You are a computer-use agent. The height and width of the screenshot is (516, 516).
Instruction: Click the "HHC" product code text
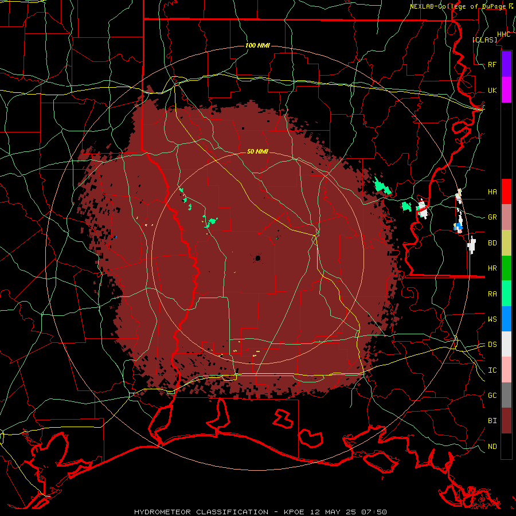click(503, 34)
